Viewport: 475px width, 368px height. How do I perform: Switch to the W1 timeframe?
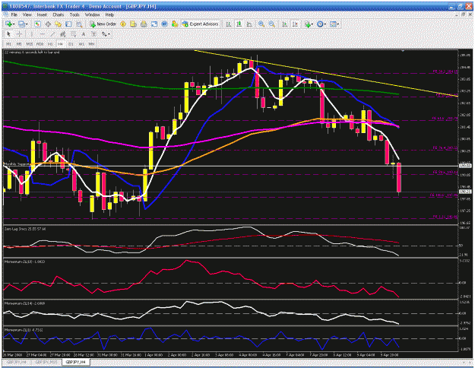tap(81, 44)
